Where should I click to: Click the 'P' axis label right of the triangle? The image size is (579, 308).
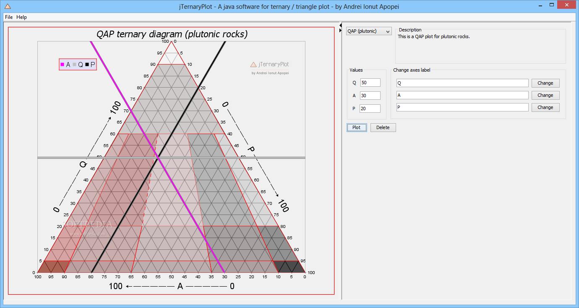pos(251,149)
